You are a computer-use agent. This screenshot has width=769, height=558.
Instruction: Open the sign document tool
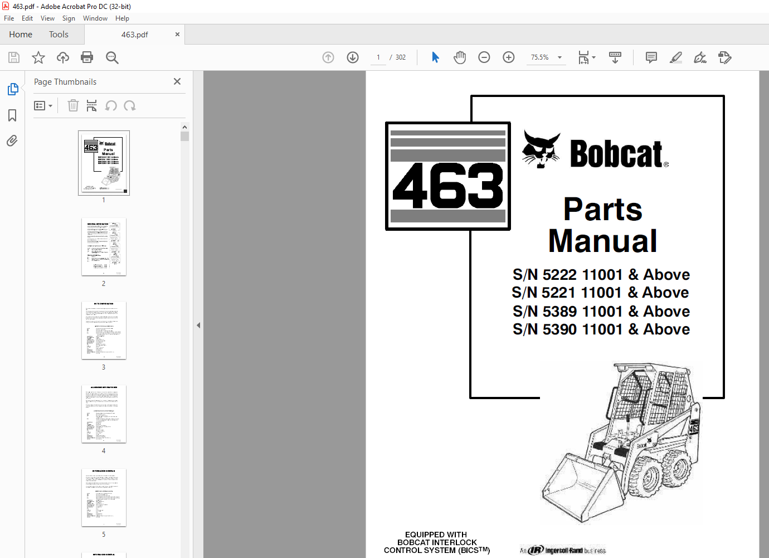tap(700, 57)
